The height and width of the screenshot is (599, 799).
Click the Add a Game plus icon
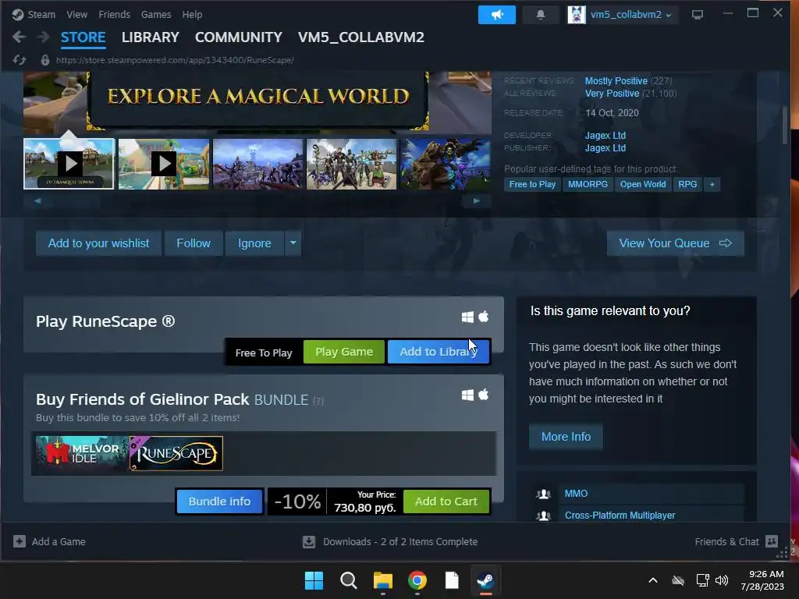tap(20, 541)
